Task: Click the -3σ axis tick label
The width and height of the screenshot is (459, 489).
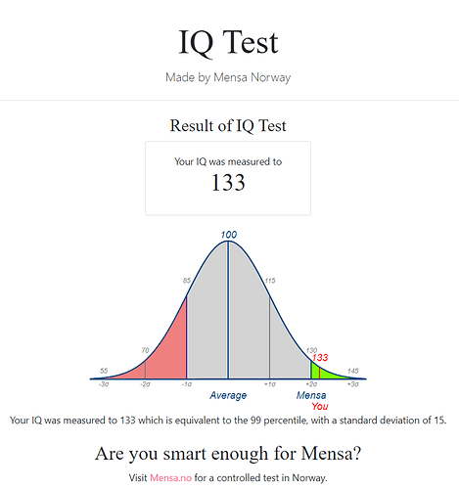Action: point(104,384)
